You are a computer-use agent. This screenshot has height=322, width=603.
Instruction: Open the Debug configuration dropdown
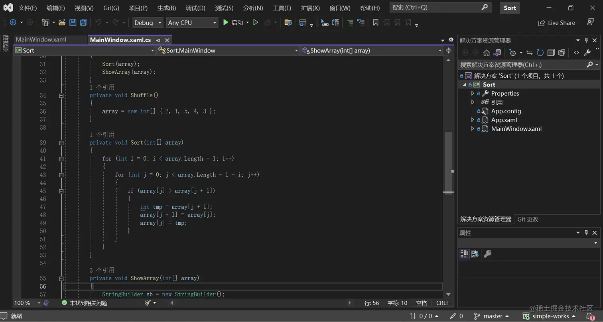click(x=148, y=23)
